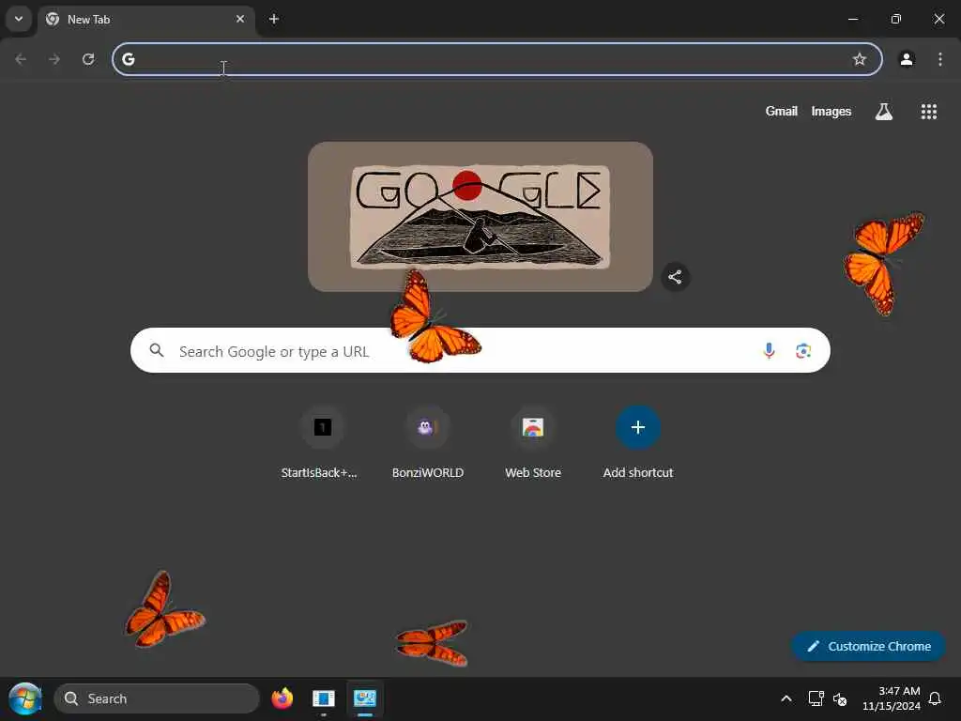Open the notifications bell
Screen dimensions: 961x721
click(x=935, y=698)
